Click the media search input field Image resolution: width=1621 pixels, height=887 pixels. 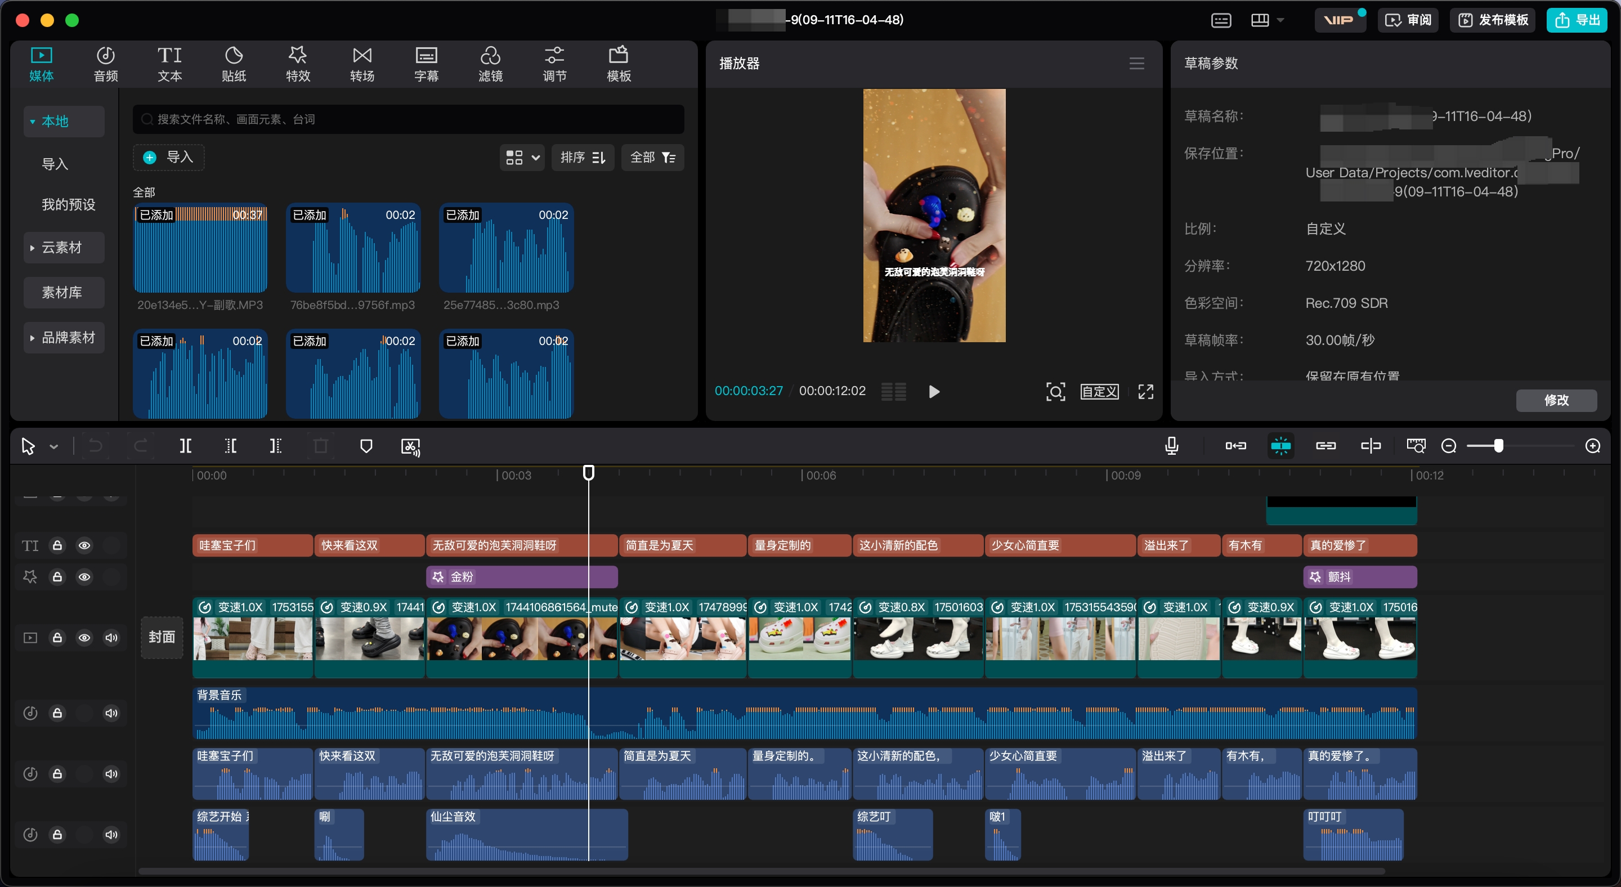(409, 119)
